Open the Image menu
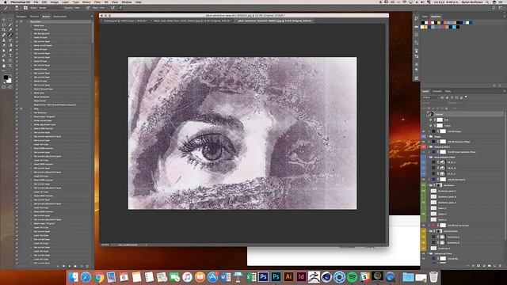Screen dimensions: 507x285 tap(55, 2)
